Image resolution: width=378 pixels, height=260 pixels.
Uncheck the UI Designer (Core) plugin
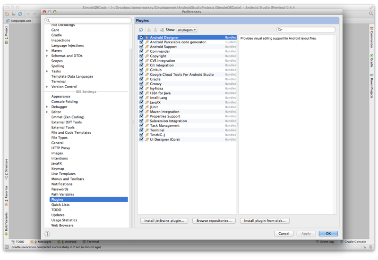pyautogui.click(x=141, y=139)
